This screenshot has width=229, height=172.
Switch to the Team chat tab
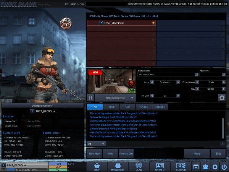coord(111,107)
